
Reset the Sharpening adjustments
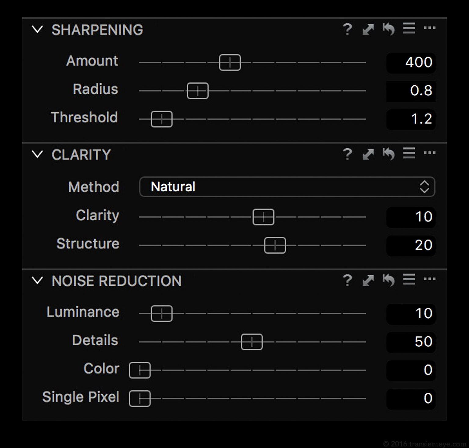(389, 29)
